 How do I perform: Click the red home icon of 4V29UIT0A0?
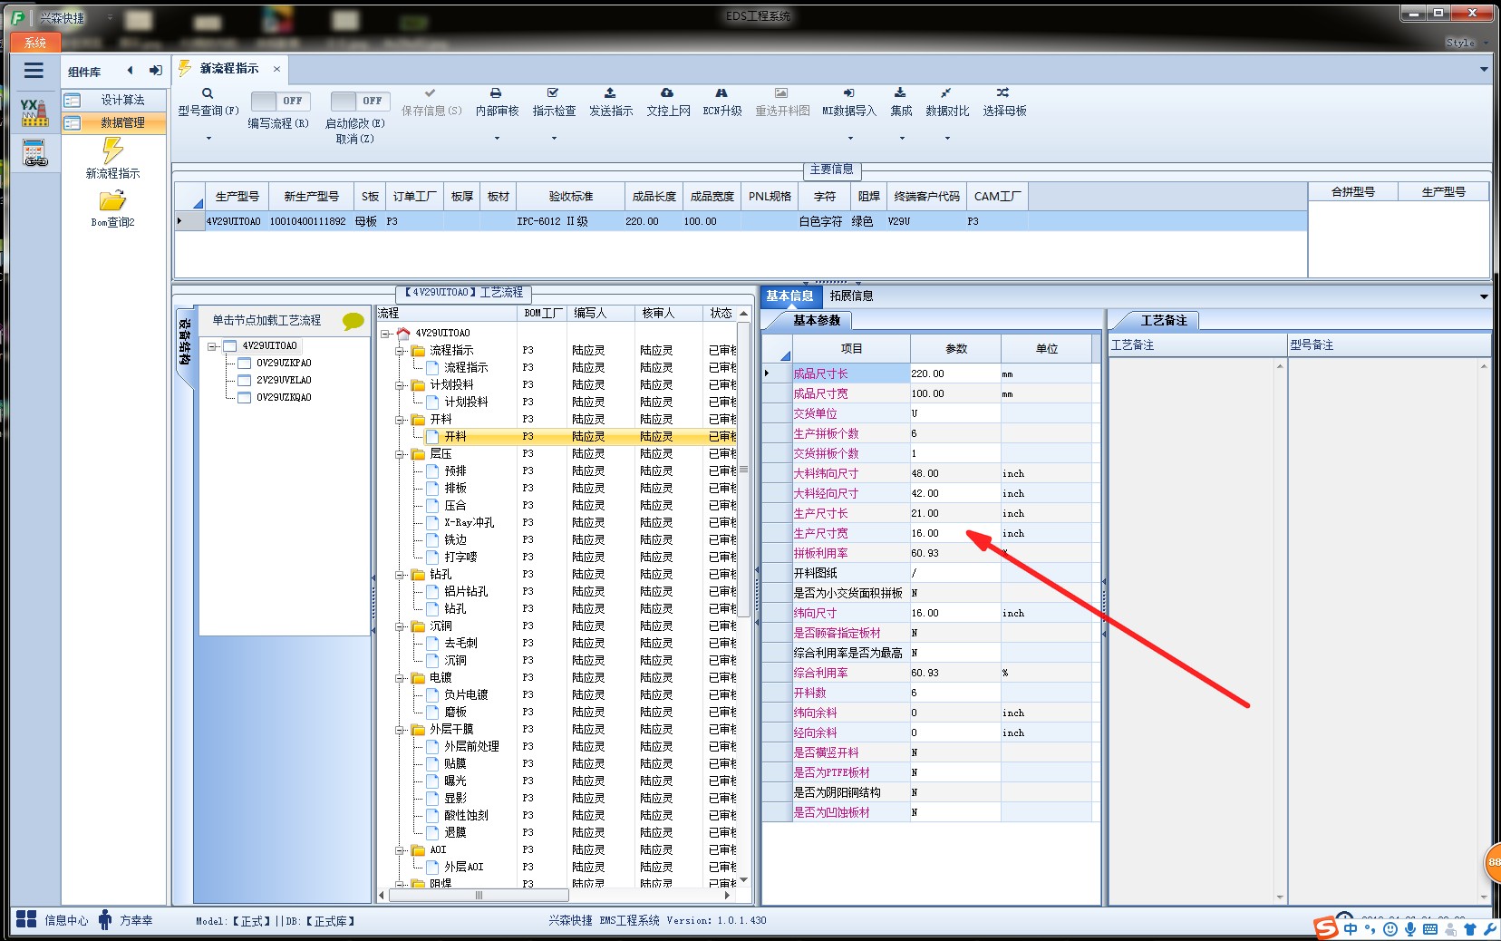point(403,333)
